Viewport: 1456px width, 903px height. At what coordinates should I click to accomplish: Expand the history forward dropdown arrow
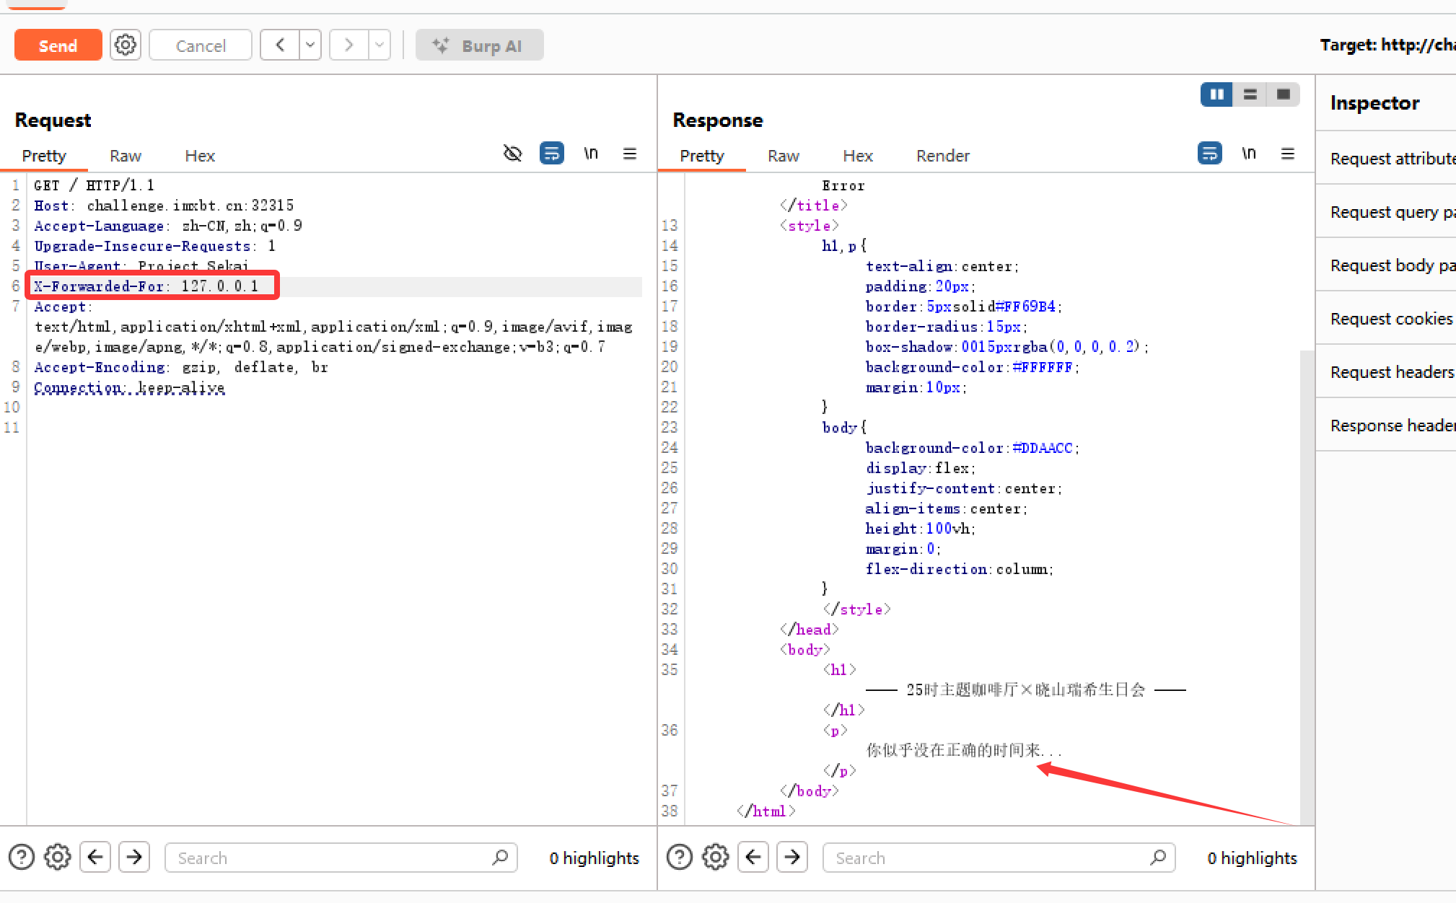(x=380, y=45)
